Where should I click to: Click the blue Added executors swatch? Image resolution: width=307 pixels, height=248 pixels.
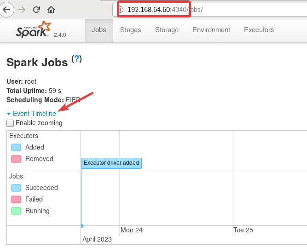[16, 147]
